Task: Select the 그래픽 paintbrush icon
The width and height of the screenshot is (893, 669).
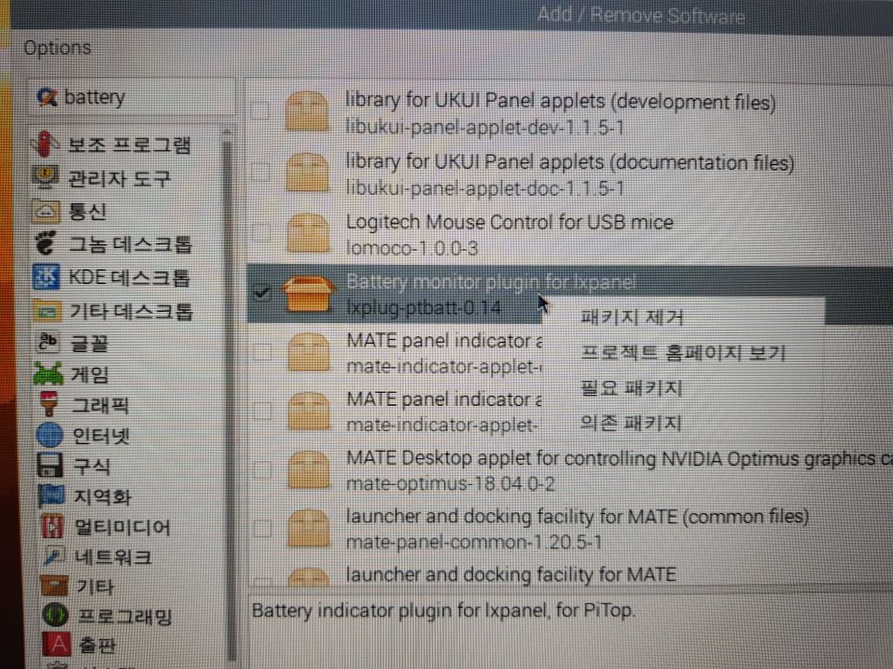Action: (x=50, y=404)
